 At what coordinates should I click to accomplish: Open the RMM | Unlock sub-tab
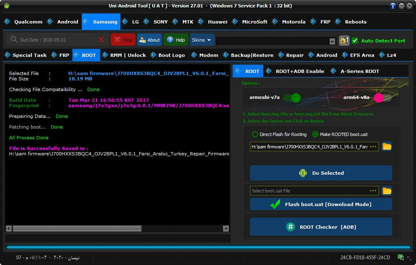click(124, 55)
